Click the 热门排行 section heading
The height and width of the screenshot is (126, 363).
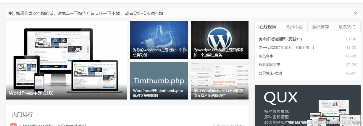coord(22,114)
